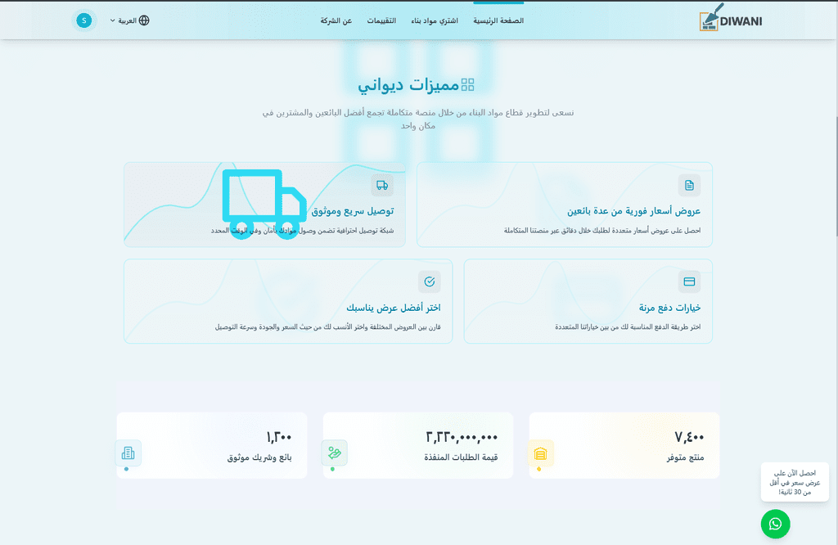Viewport: 838px width, 545px height.
Task: Click the building icon on the sellers stat card
Action: [128, 453]
